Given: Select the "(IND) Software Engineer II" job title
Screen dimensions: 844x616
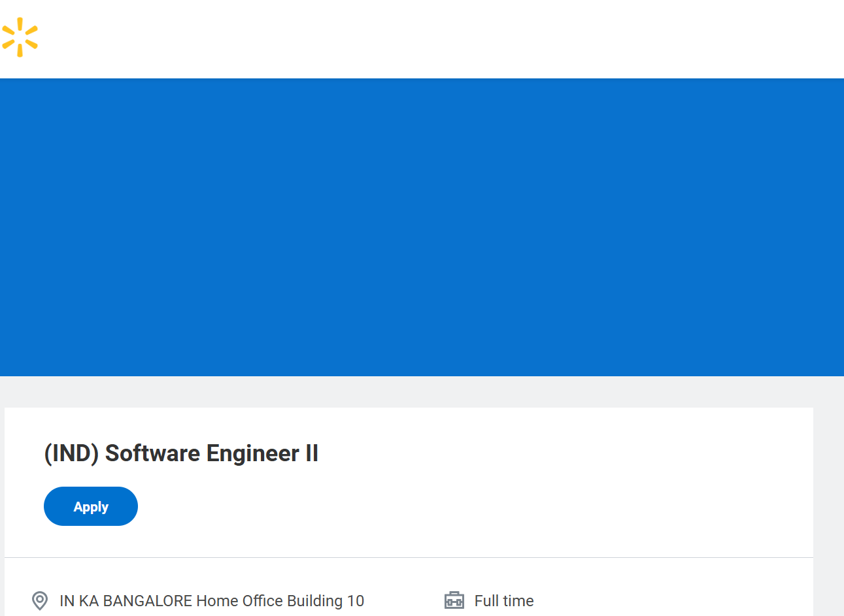Looking at the screenshot, I should (181, 453).
